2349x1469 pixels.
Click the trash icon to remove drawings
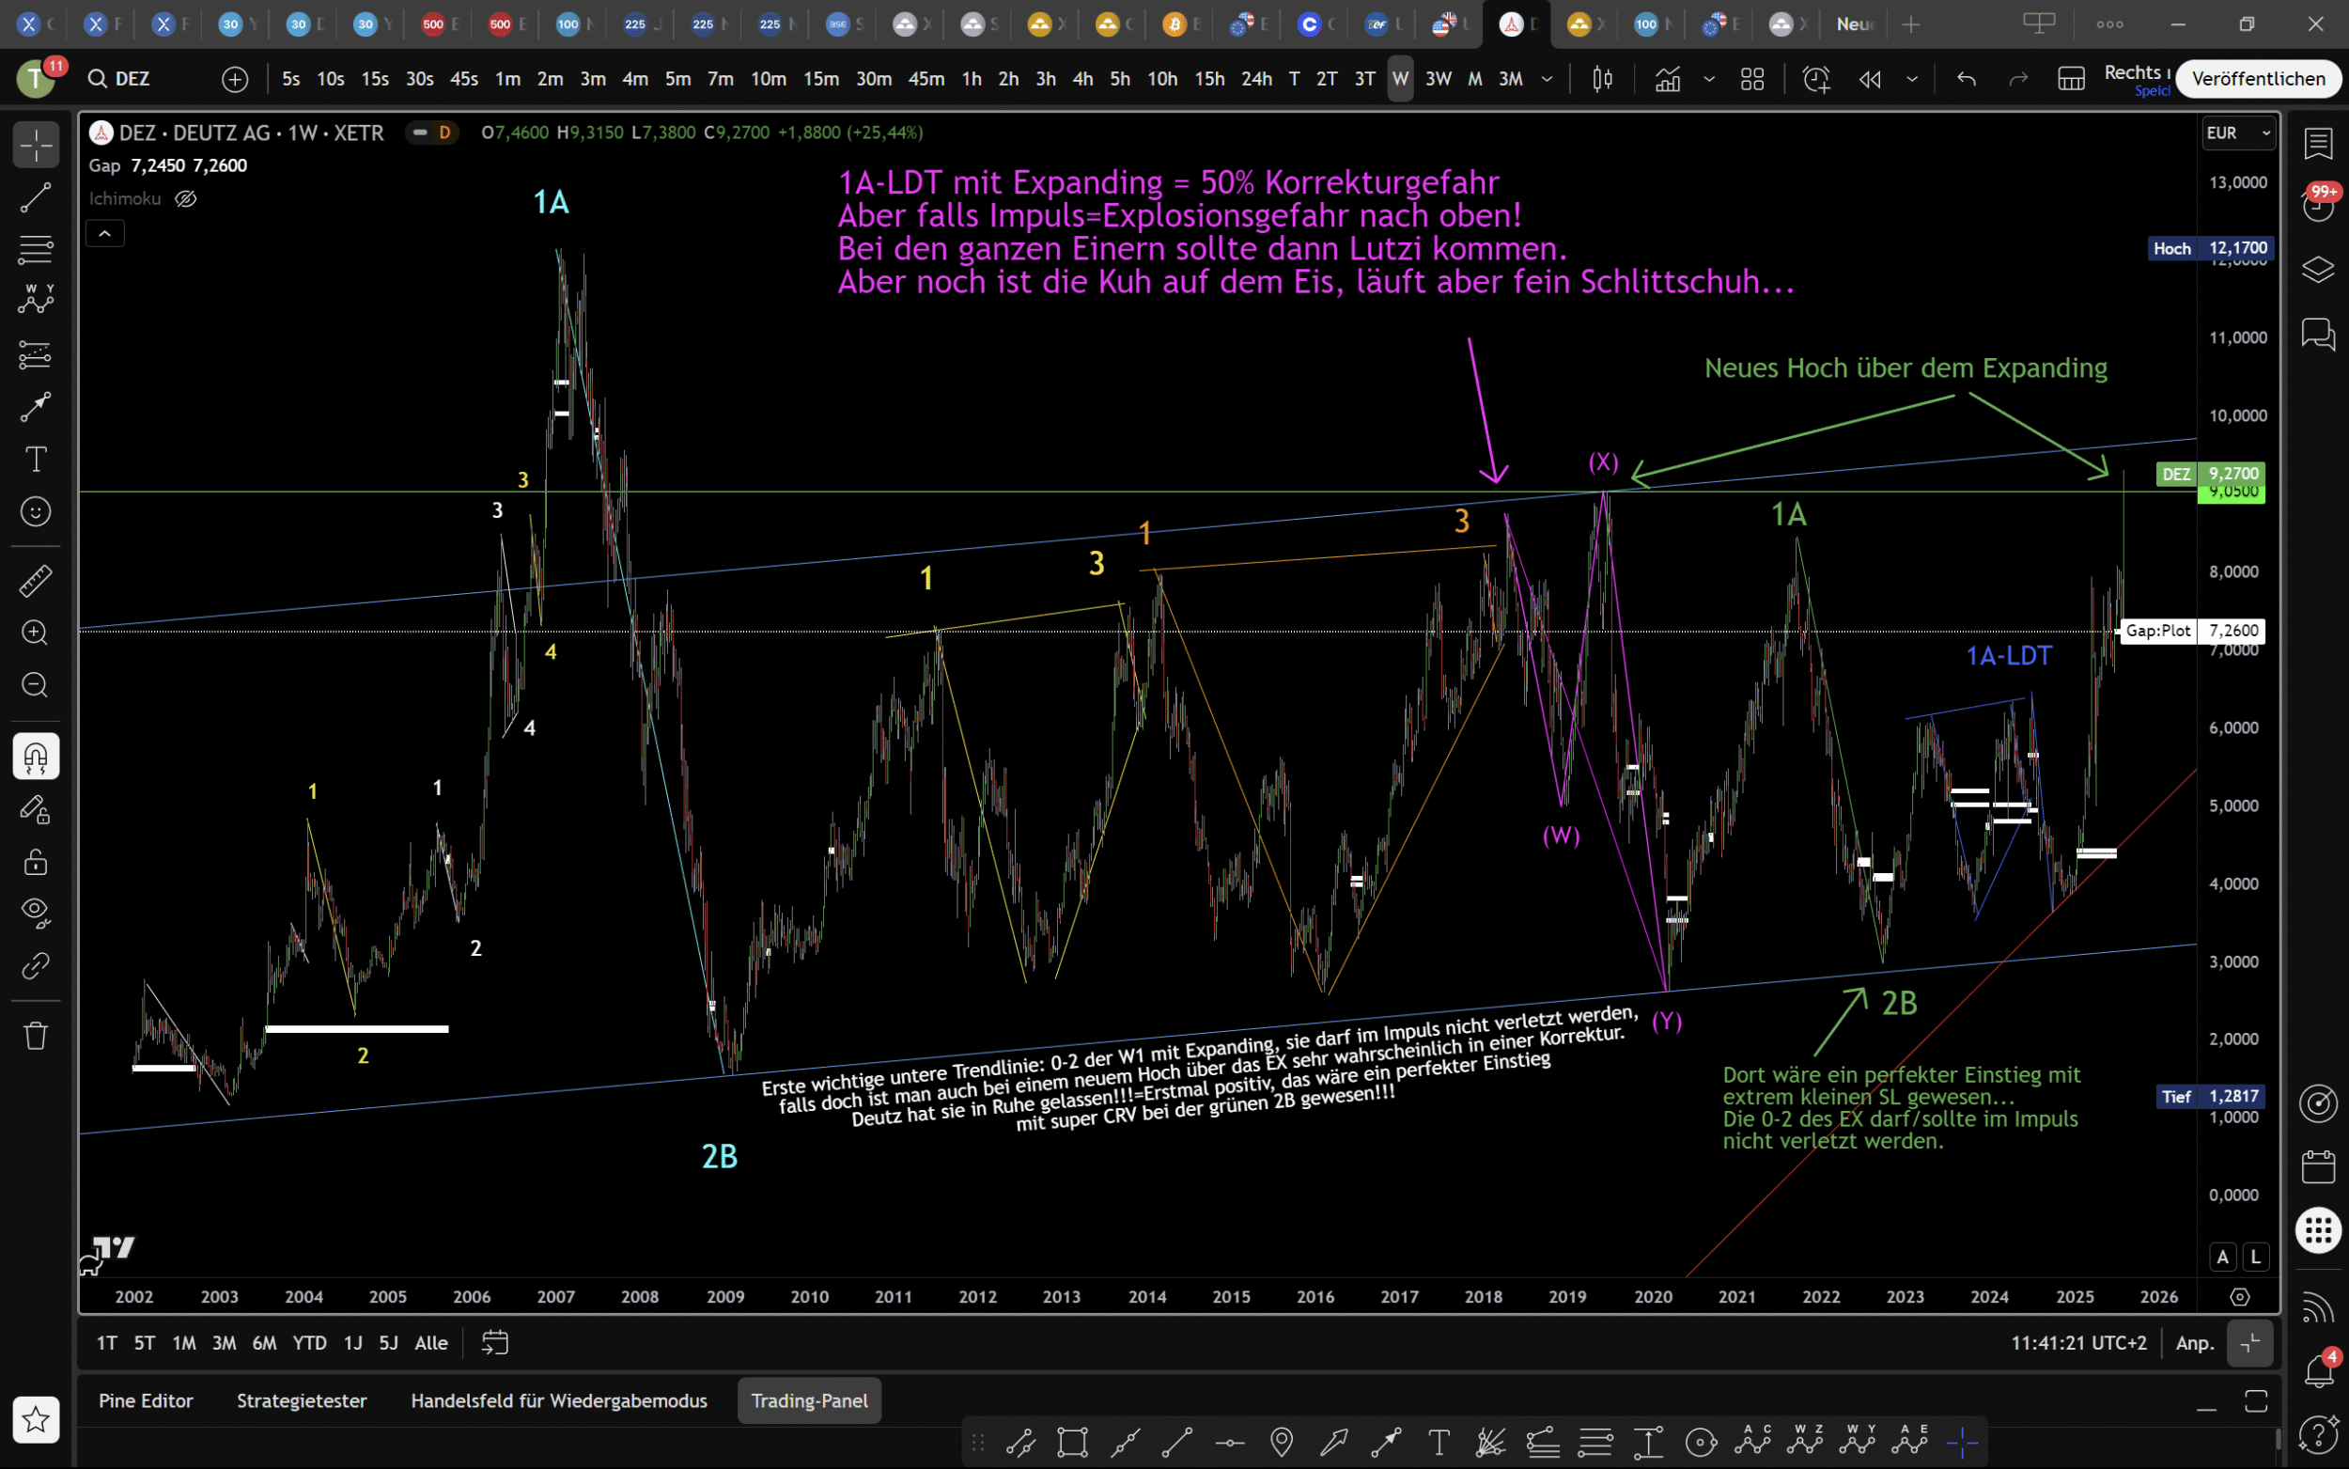point(36,1035)
